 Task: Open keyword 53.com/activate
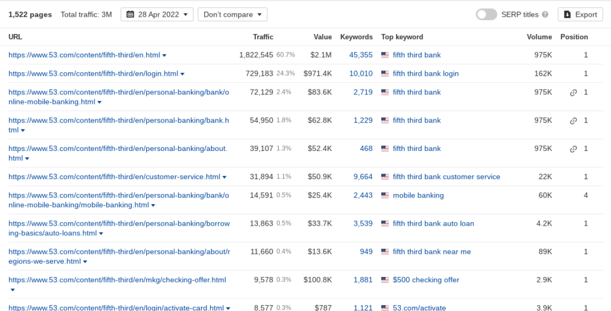click(419, 307)
